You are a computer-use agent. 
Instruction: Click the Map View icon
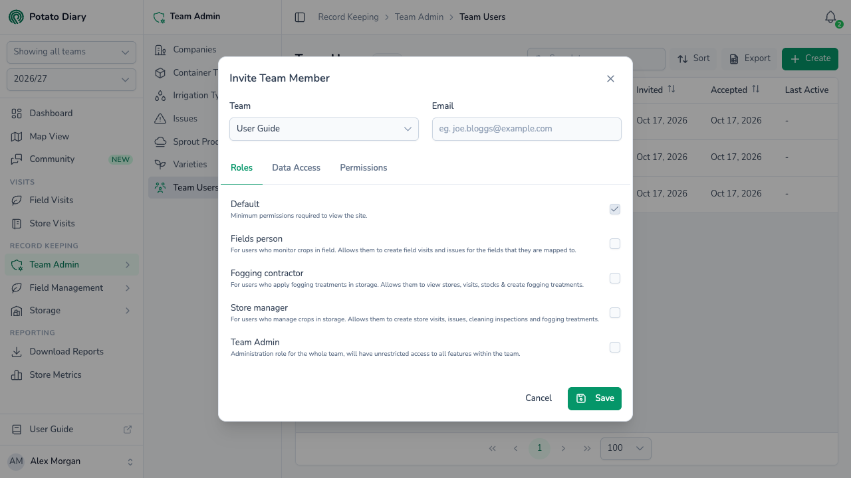click(x=17, y=137)
